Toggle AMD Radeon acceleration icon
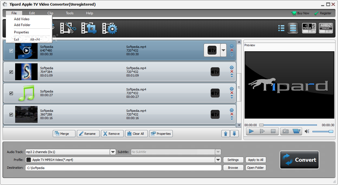This screenshot has width=338, height=185. tap(326, 28)
